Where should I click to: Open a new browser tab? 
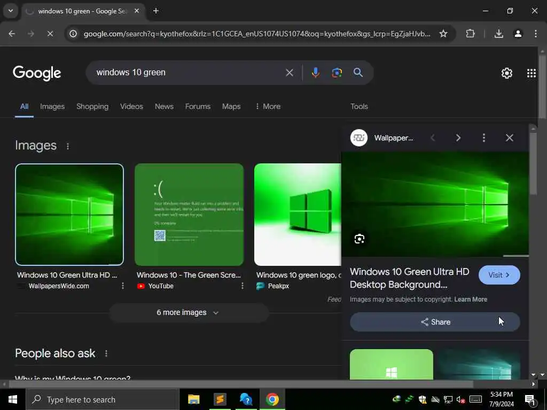pyautogui.click(x=156, y=11)
